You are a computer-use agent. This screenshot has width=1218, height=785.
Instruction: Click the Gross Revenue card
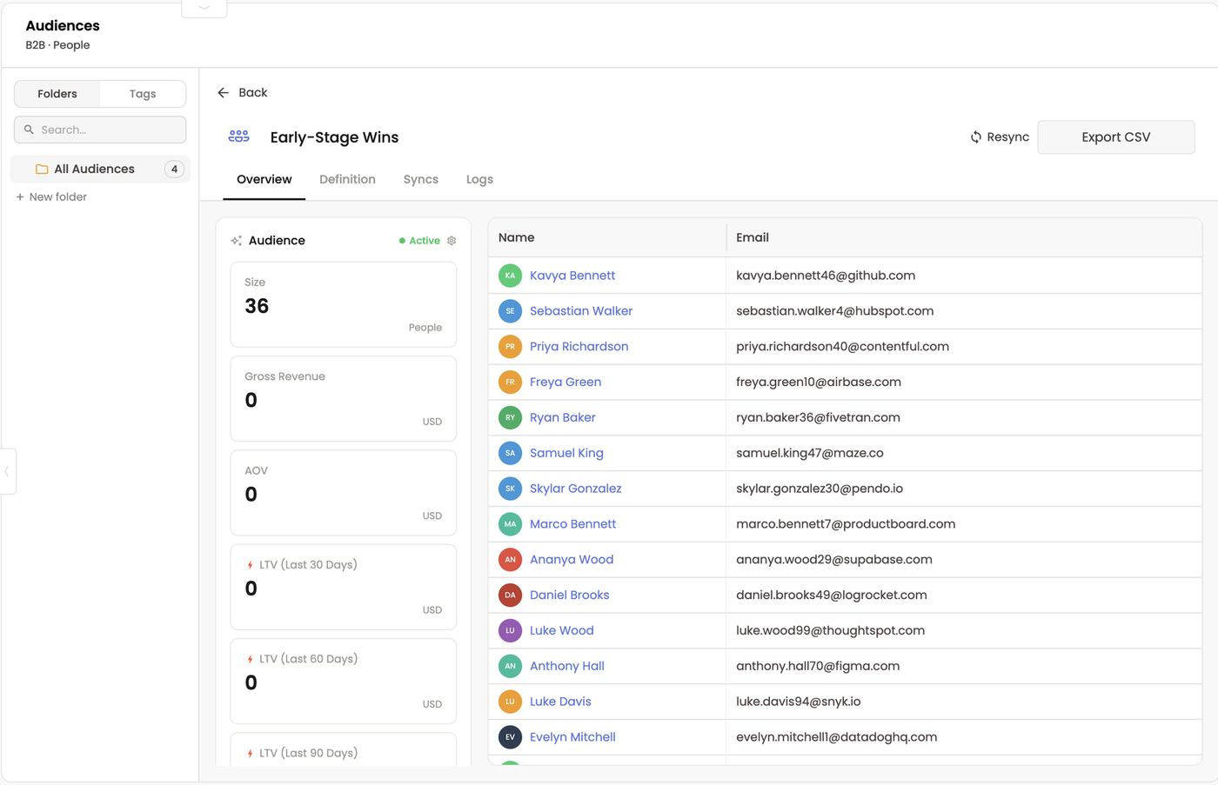(344, 399)
